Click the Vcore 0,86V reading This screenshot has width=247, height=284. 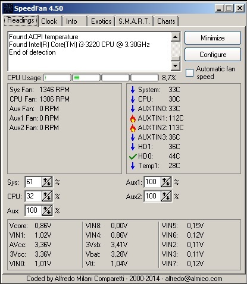tap(30, 226)
